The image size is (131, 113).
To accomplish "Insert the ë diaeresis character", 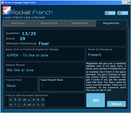I will (11, 104).
